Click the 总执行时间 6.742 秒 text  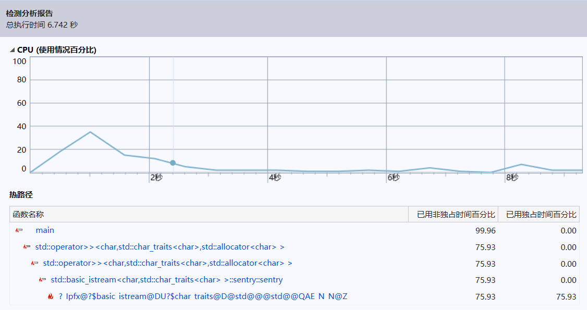tap(42, 24)
